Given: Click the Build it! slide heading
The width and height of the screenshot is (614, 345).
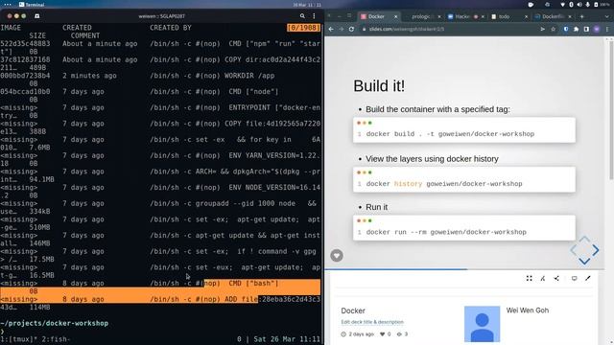Looking at the screenshot, I should click(x=379, y=85).
